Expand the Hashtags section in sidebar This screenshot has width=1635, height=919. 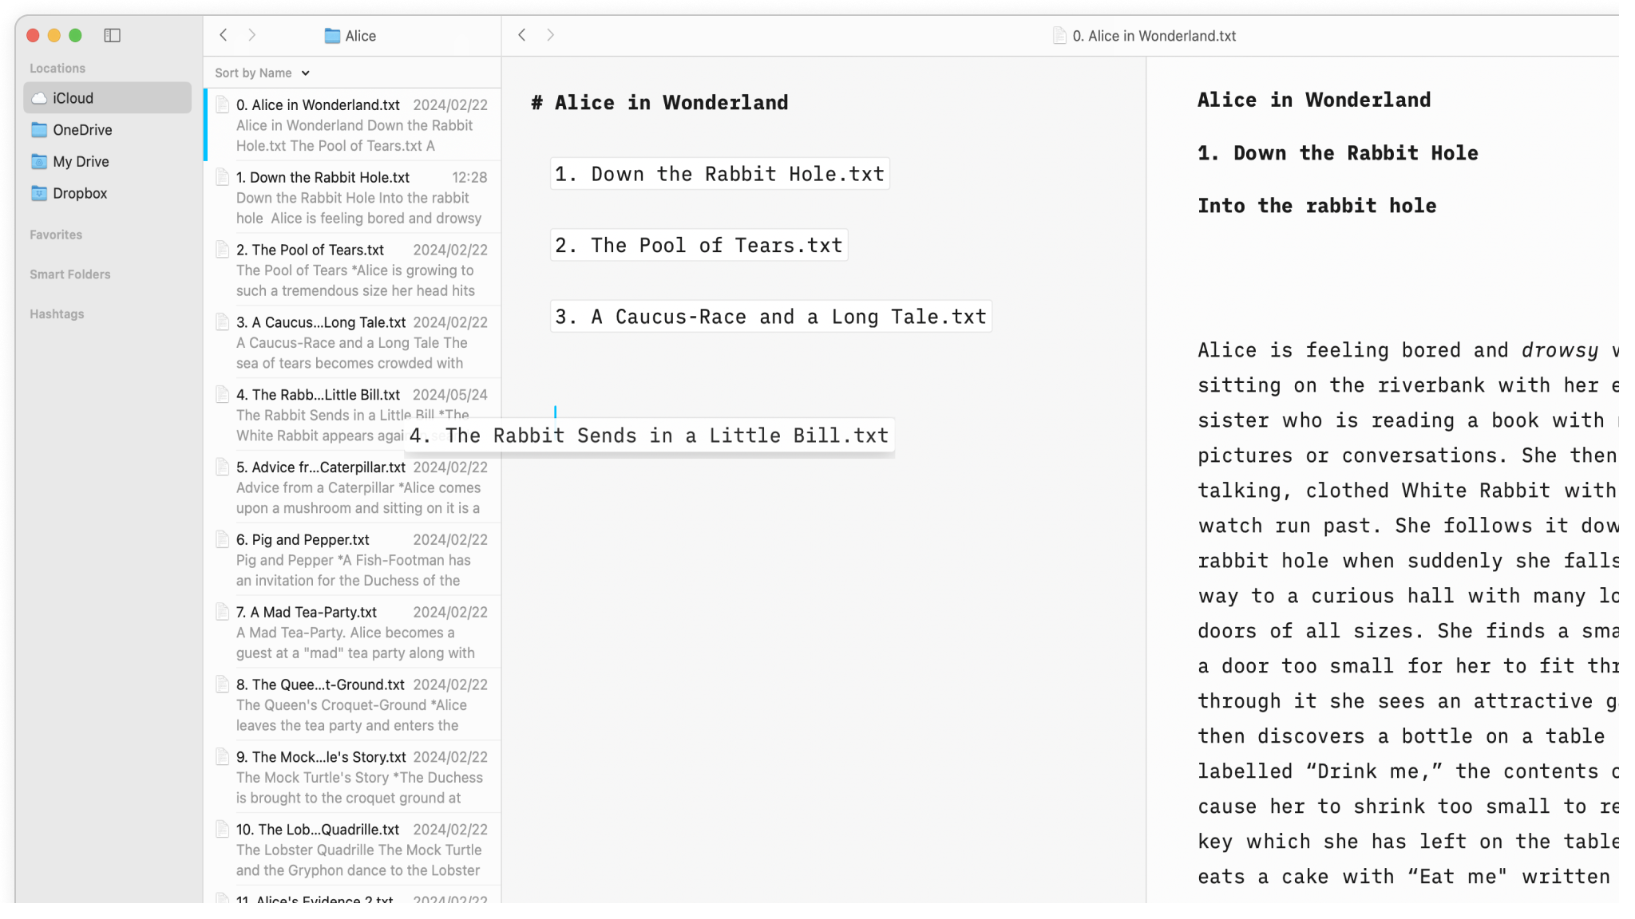[x=56, y=314]
